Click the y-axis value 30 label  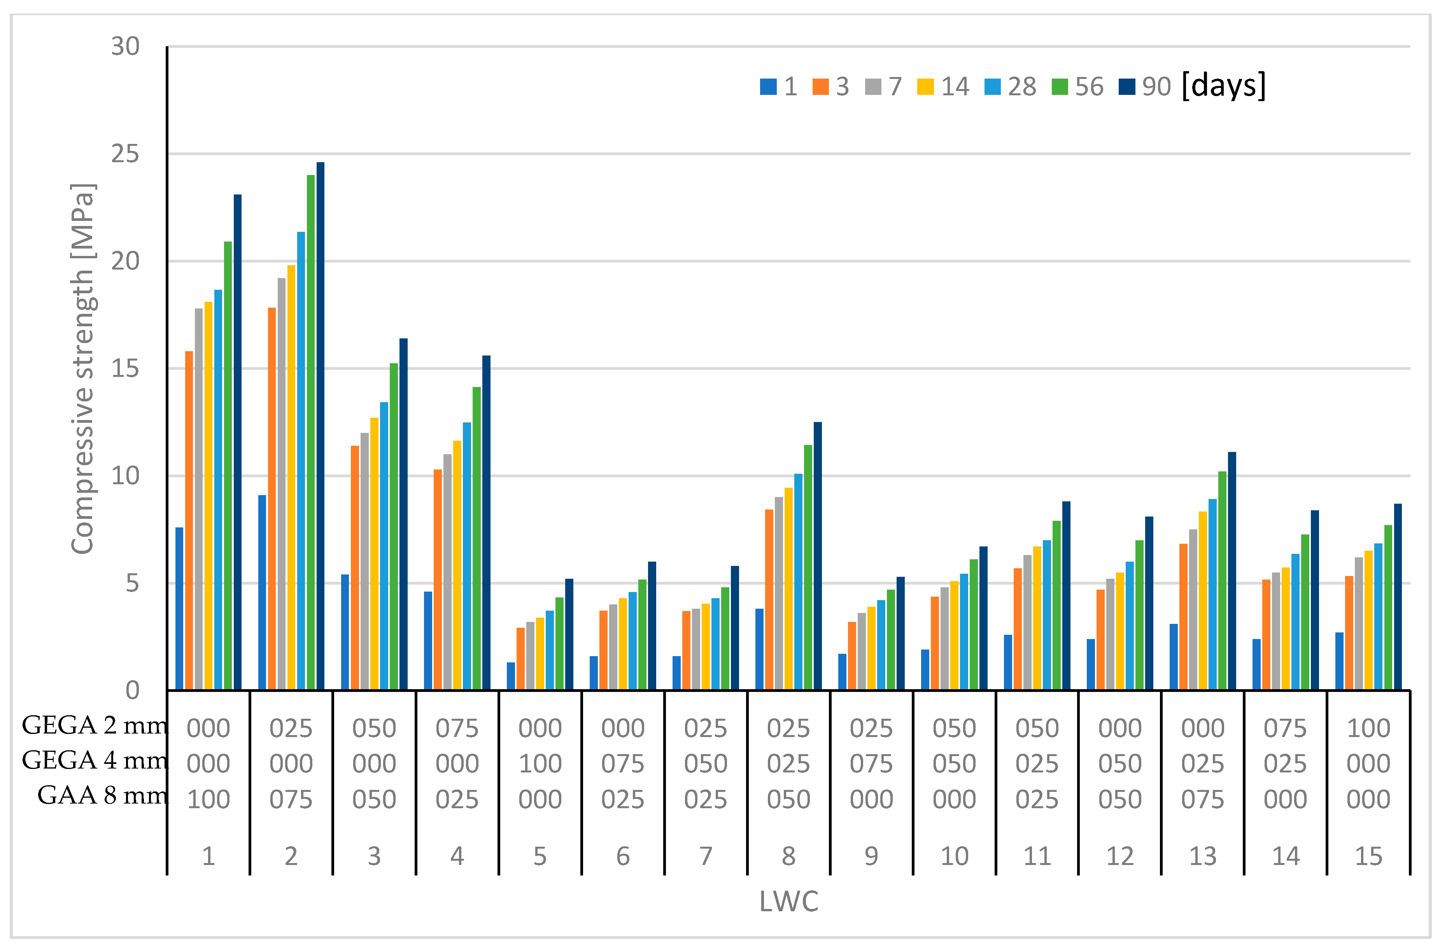click(125, 47)
